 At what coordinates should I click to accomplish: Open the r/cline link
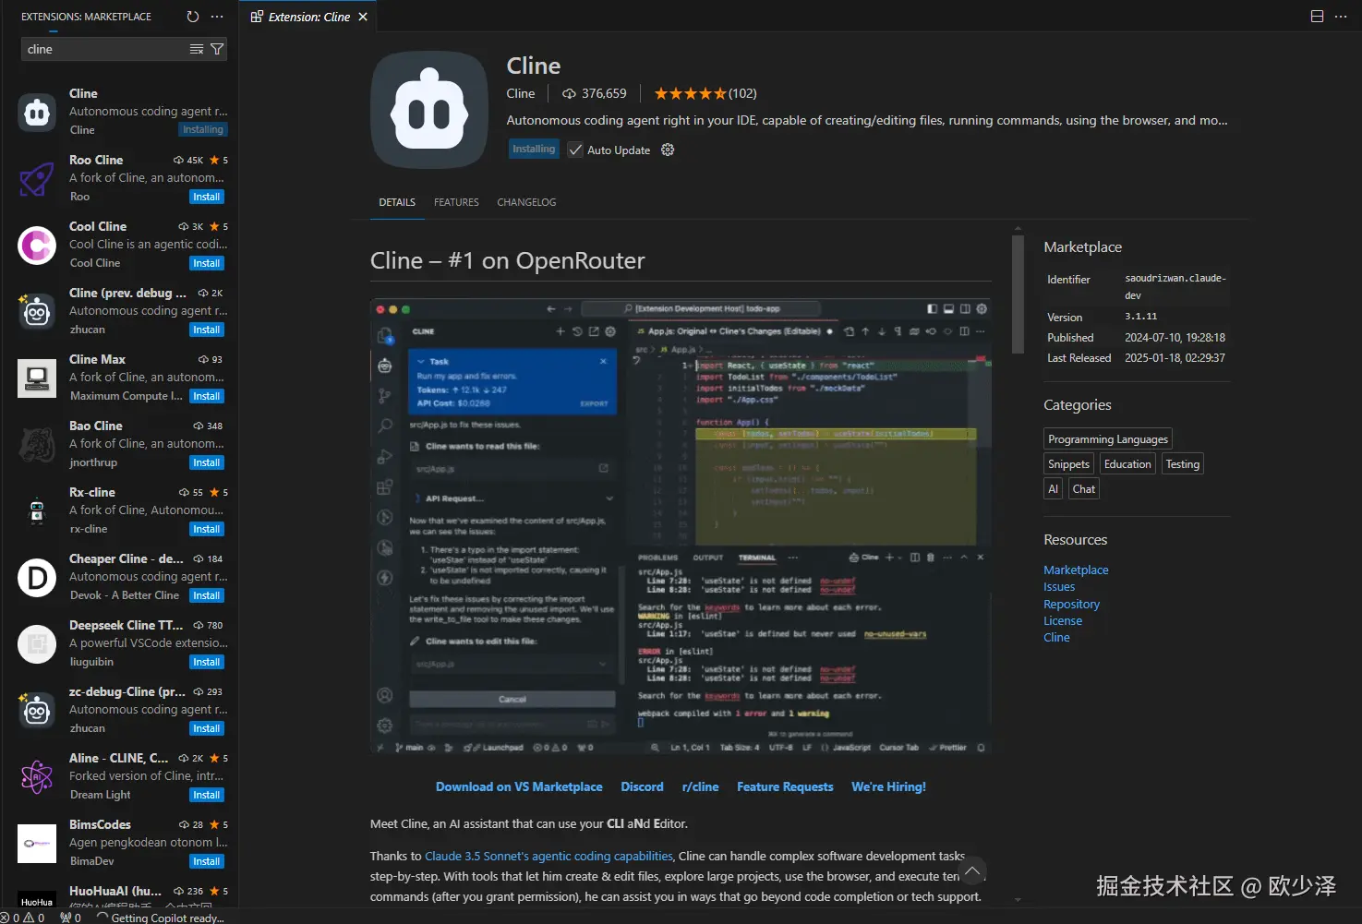(x=700, y=786)
